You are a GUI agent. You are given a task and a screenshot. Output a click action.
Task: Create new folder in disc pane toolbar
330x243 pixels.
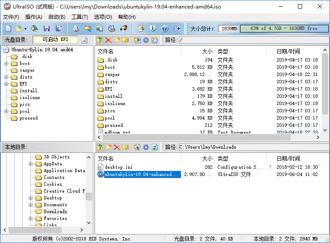coord(117,40)
